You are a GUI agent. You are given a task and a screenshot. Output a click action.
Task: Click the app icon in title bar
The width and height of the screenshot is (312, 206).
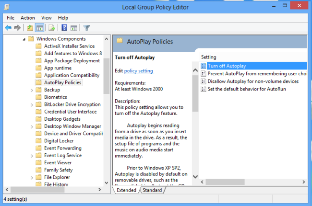click(x=7, y=7)
